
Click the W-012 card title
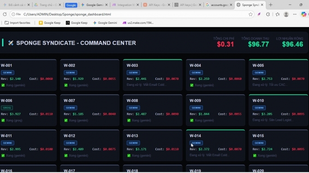(x=69, y=136)
